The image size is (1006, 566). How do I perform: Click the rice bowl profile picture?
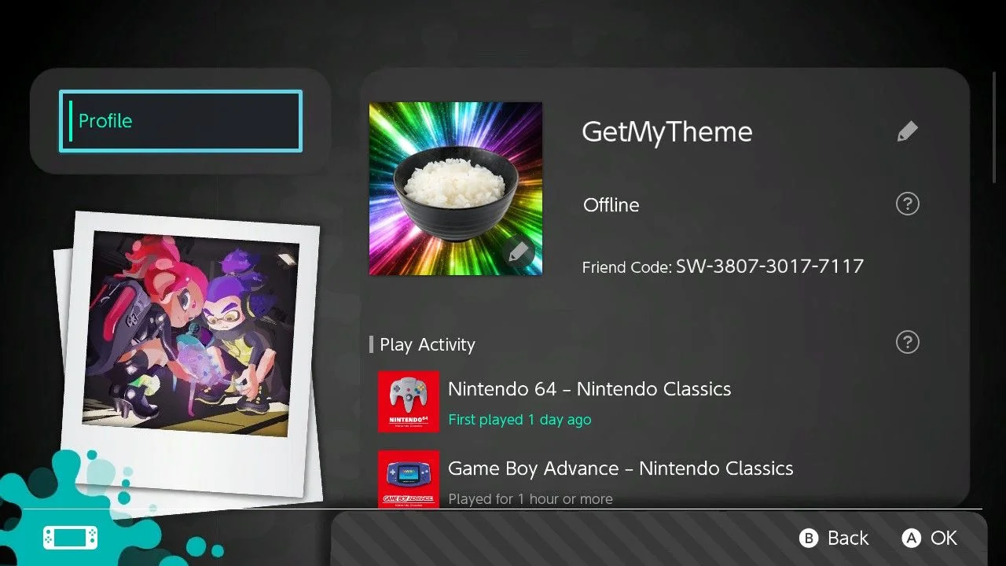click(x=456, y=189)
